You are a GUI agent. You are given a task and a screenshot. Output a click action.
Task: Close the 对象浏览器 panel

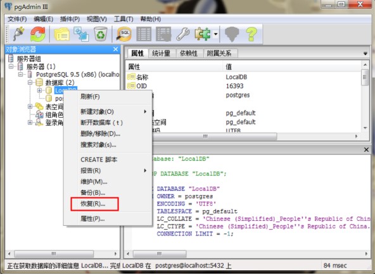(x=115, y=49)
